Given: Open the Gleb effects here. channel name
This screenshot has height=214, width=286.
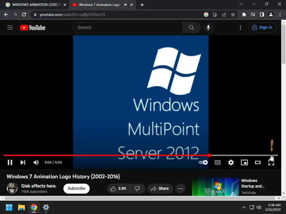Looking at the screenshot, I should (39, 186).
